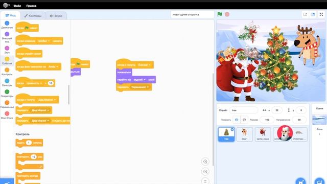Click the sprite name field 'tree'
The height and width of the screenshot is (184, 327).
243,110
